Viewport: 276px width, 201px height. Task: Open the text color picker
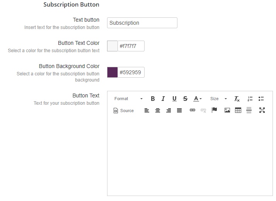coord(198,99)
